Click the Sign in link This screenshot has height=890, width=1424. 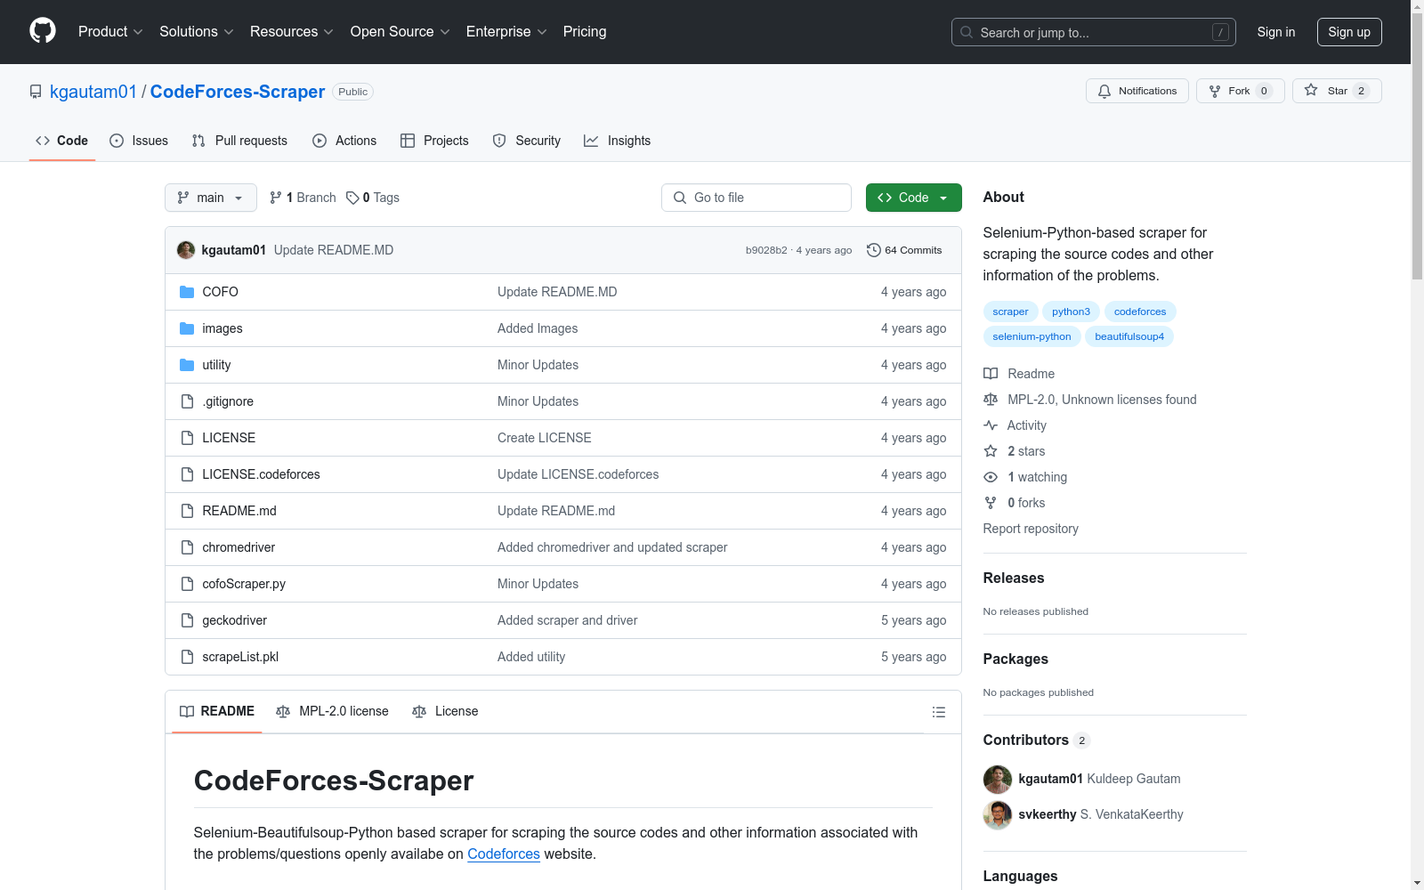[1276, 32]
